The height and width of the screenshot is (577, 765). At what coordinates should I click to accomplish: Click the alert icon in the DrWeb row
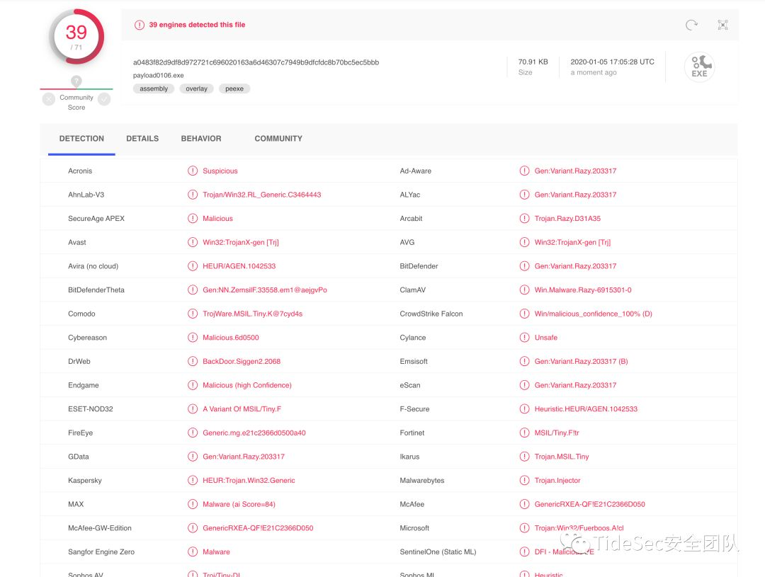[193, 361]
